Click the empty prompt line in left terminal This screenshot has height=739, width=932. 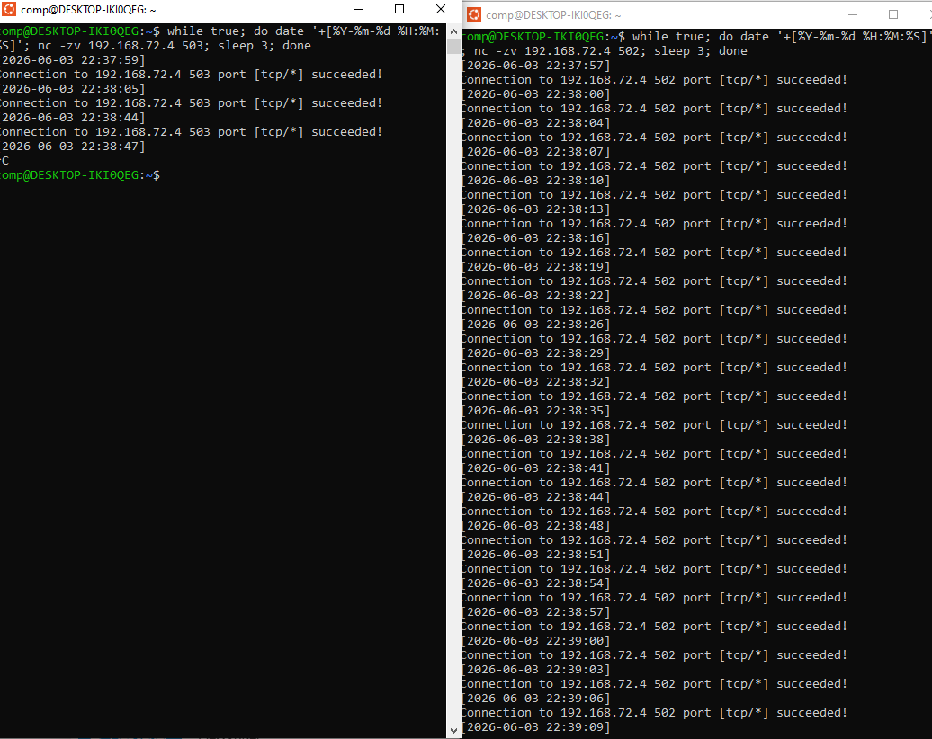(x=80, y=175)
